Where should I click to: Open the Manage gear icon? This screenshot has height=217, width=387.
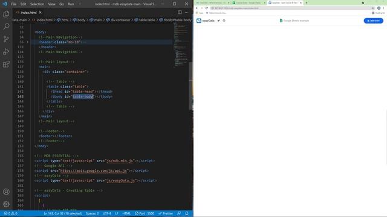[6, 204]
